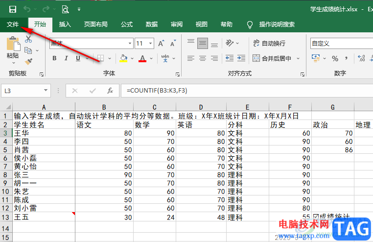Expand the Customize Quick Access Toolbar arrow
Viewport: 373px width, 242px height.
click(79, 9)
